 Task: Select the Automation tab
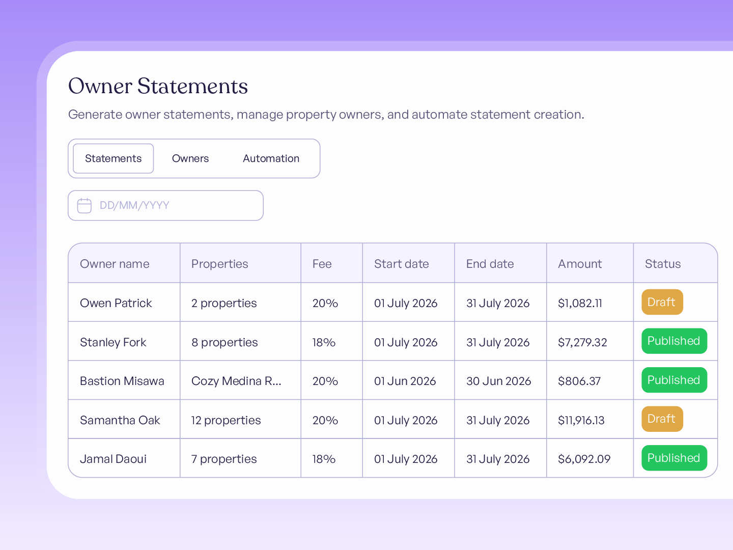click(271, 158)
